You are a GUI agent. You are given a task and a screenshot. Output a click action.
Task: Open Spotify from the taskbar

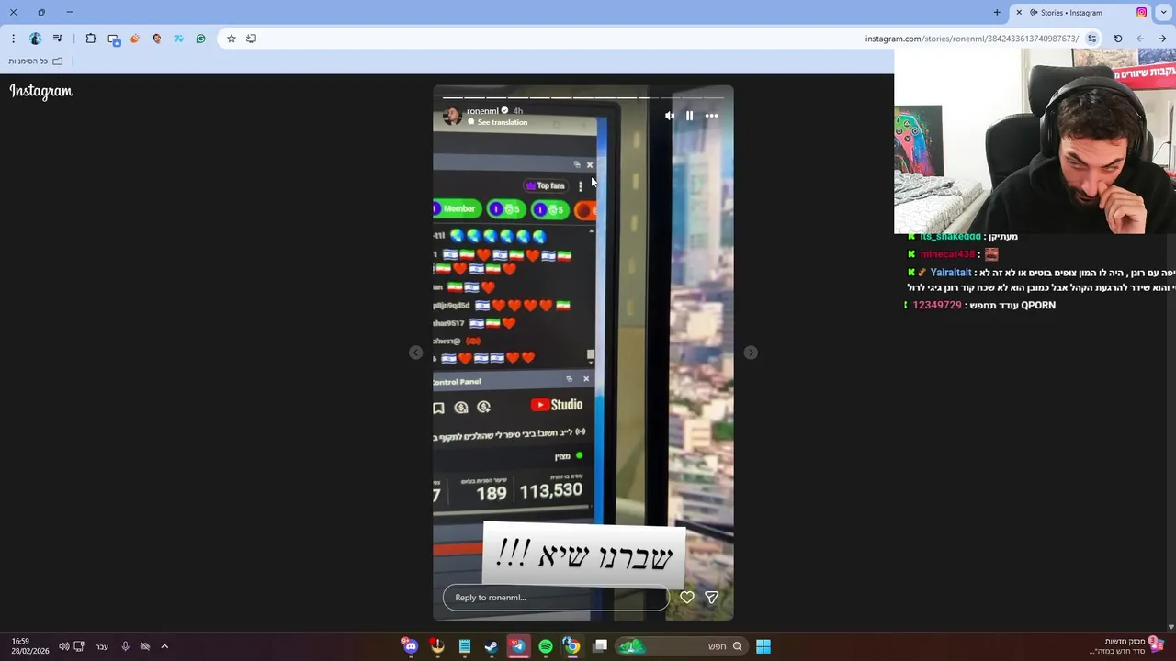(546, 646)
